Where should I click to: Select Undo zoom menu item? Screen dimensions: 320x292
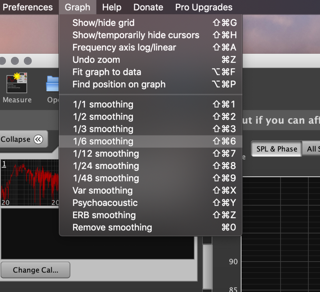click(x=96, y=60)
